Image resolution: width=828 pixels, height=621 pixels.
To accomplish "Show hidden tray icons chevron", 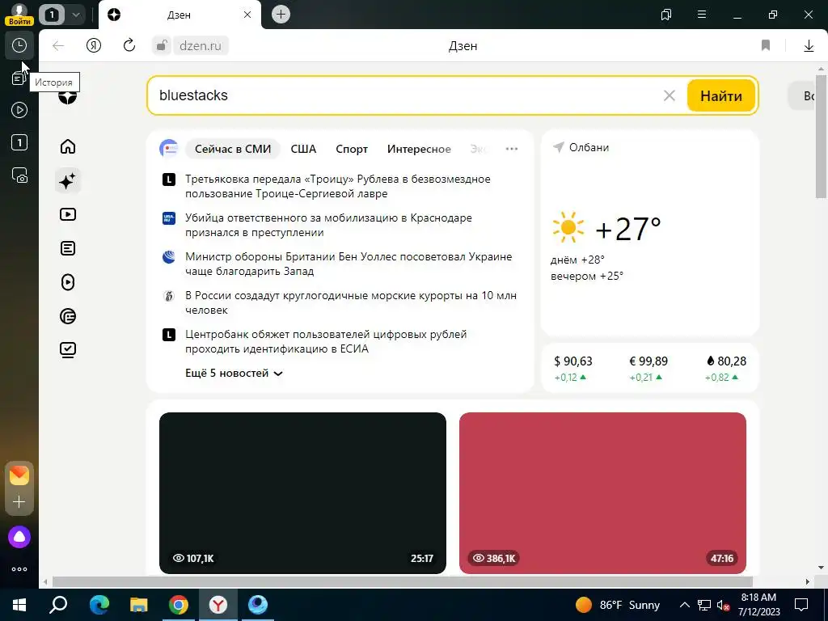I will pyautogui.click(x=684, y=605).
